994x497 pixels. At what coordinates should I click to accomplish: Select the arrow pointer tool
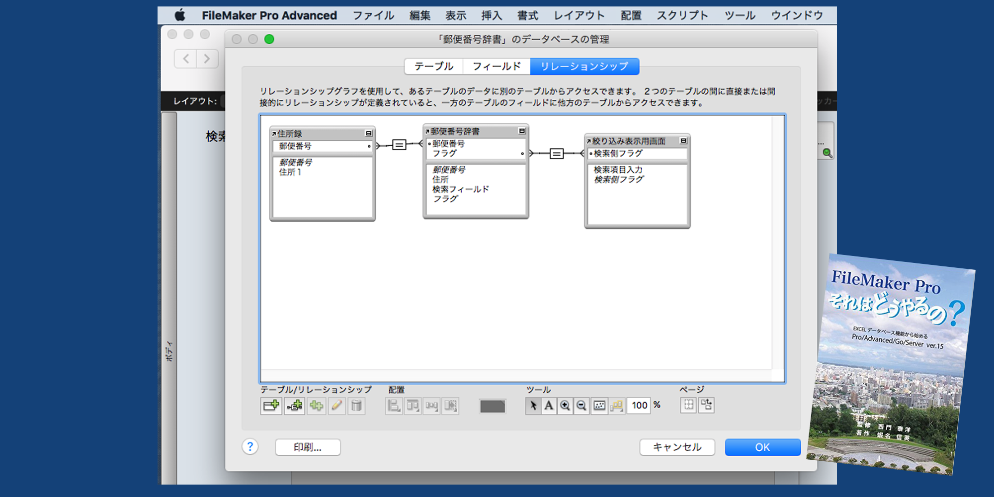(x=533, y=406)
